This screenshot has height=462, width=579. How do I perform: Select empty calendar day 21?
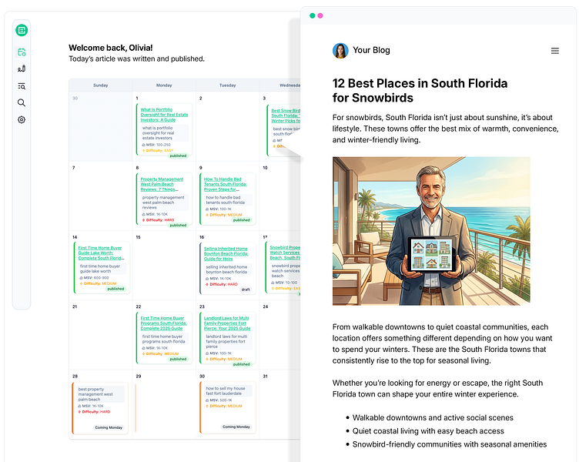(x=100, y=335)
